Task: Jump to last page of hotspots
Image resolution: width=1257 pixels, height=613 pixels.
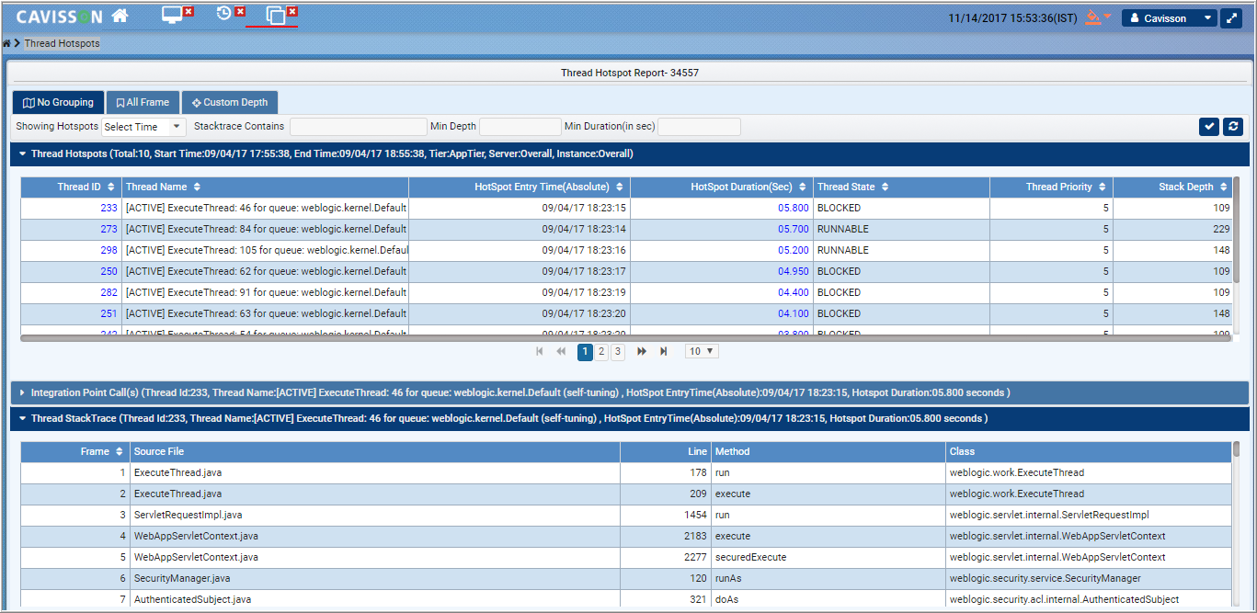Action: tap(663, 351)
